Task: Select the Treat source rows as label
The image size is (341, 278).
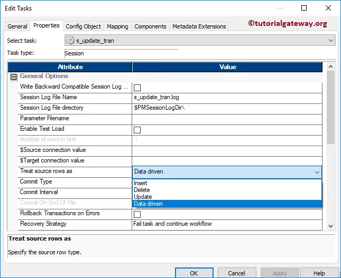Action: pyautogui.click(x=46, y=171)
